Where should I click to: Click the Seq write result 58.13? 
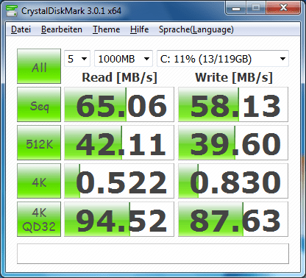point(233,104)
